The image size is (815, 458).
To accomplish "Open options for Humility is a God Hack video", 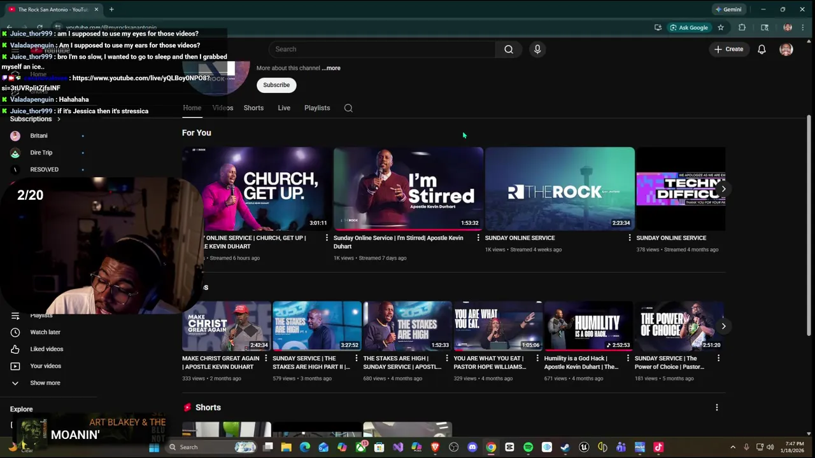I will point(628,358).
